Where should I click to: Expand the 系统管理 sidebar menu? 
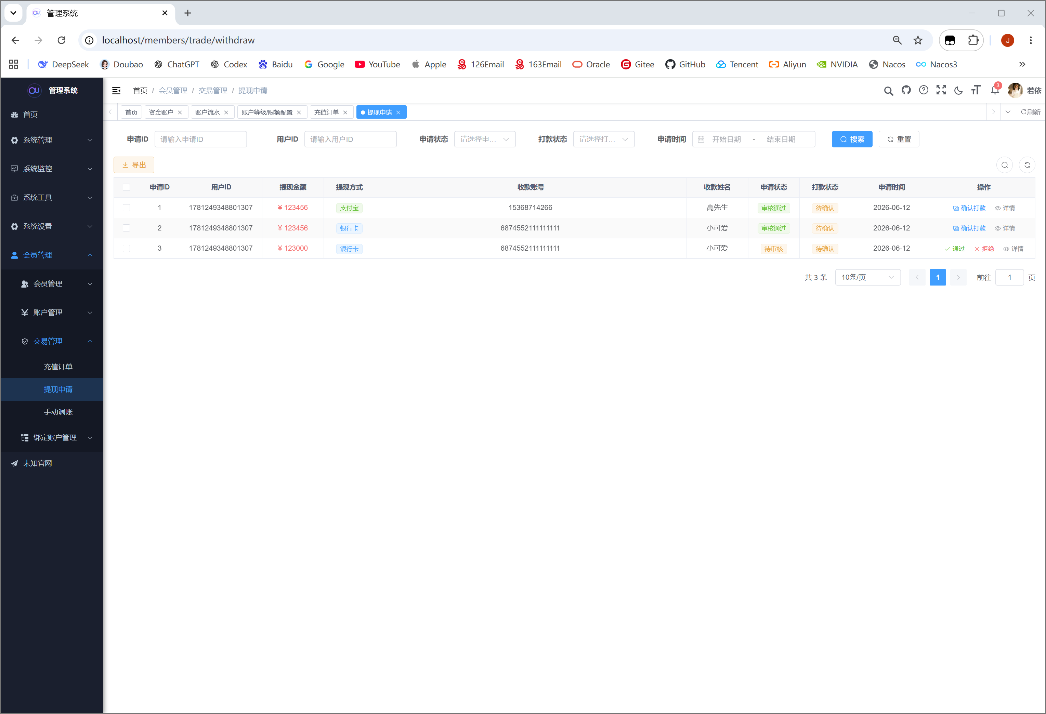[52, 140]
